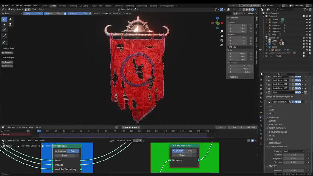Open the Modifiers wrench properties tab
The height and width of the screenshot is (176, 313).
pos(261,117)
